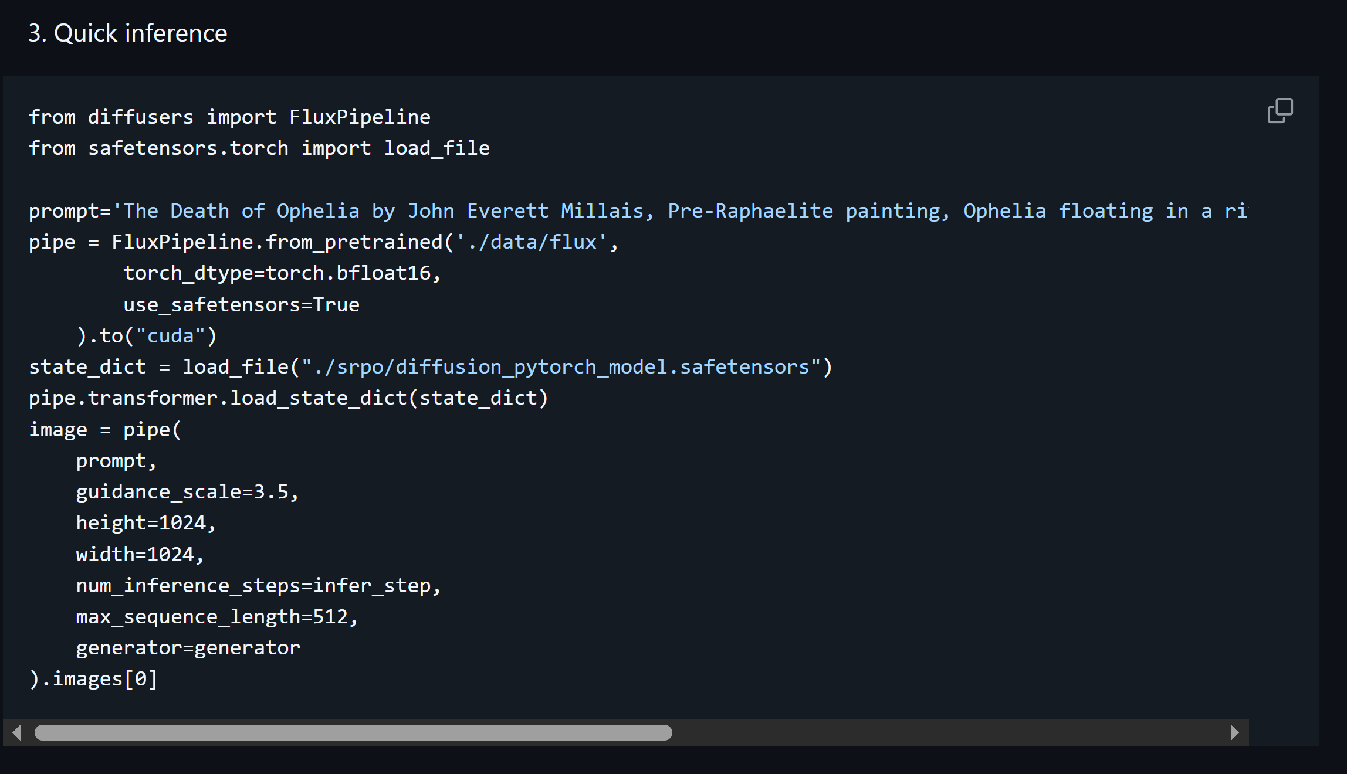1347x774 pixels.
Task: Click 'generator=generator' line
Action: pyautogui.click(x=188, y=648)
